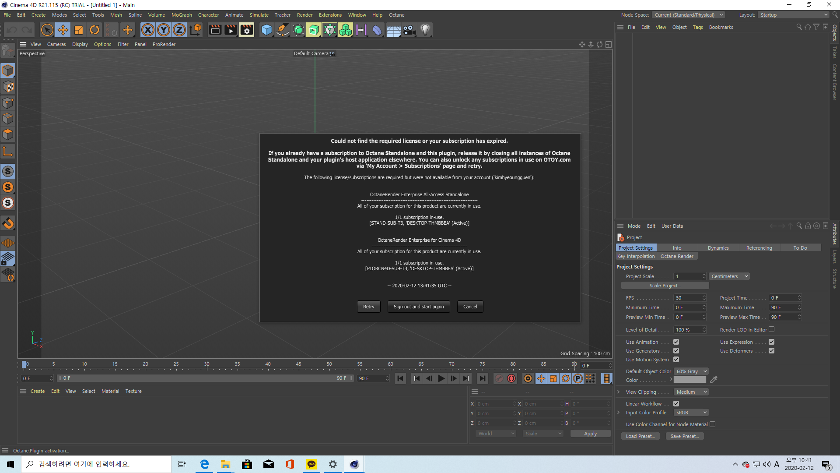Click the Cube primitive icon
The height and width of the screenshot is (473, 840).
[266, 30]
